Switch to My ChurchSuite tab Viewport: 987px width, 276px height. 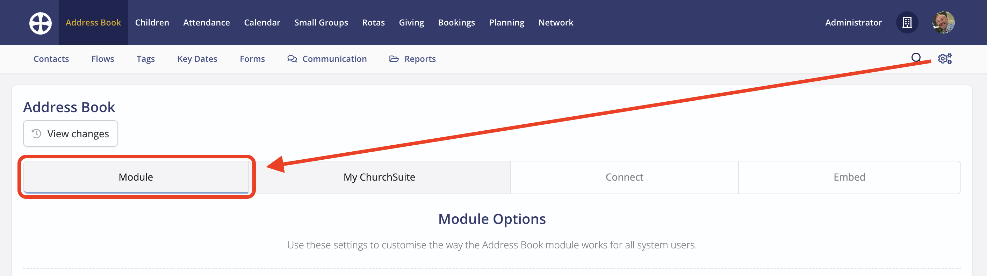coord(379,177)
